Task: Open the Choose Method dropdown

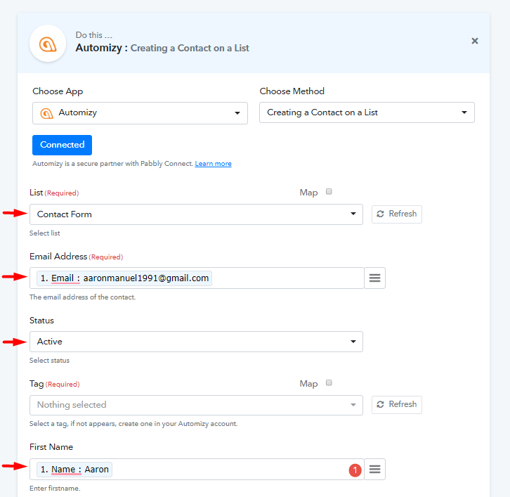Action: coord(367,112)
